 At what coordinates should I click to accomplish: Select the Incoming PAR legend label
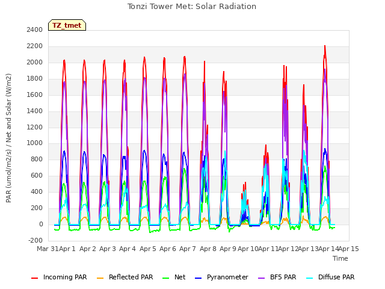click(65, 277)
